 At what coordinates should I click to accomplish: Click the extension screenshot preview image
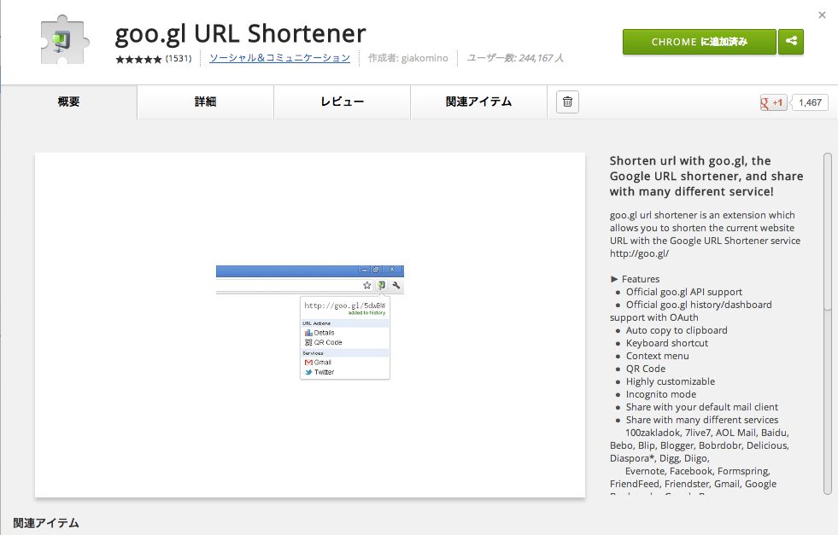(310, 325)
